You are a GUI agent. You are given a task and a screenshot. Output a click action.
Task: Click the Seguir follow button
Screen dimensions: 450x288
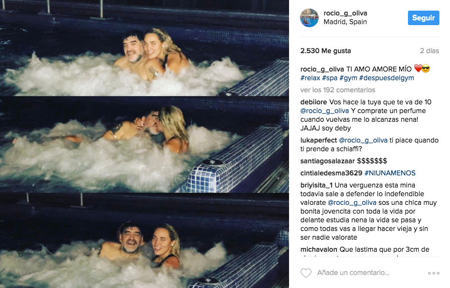[x=423, y=18]
